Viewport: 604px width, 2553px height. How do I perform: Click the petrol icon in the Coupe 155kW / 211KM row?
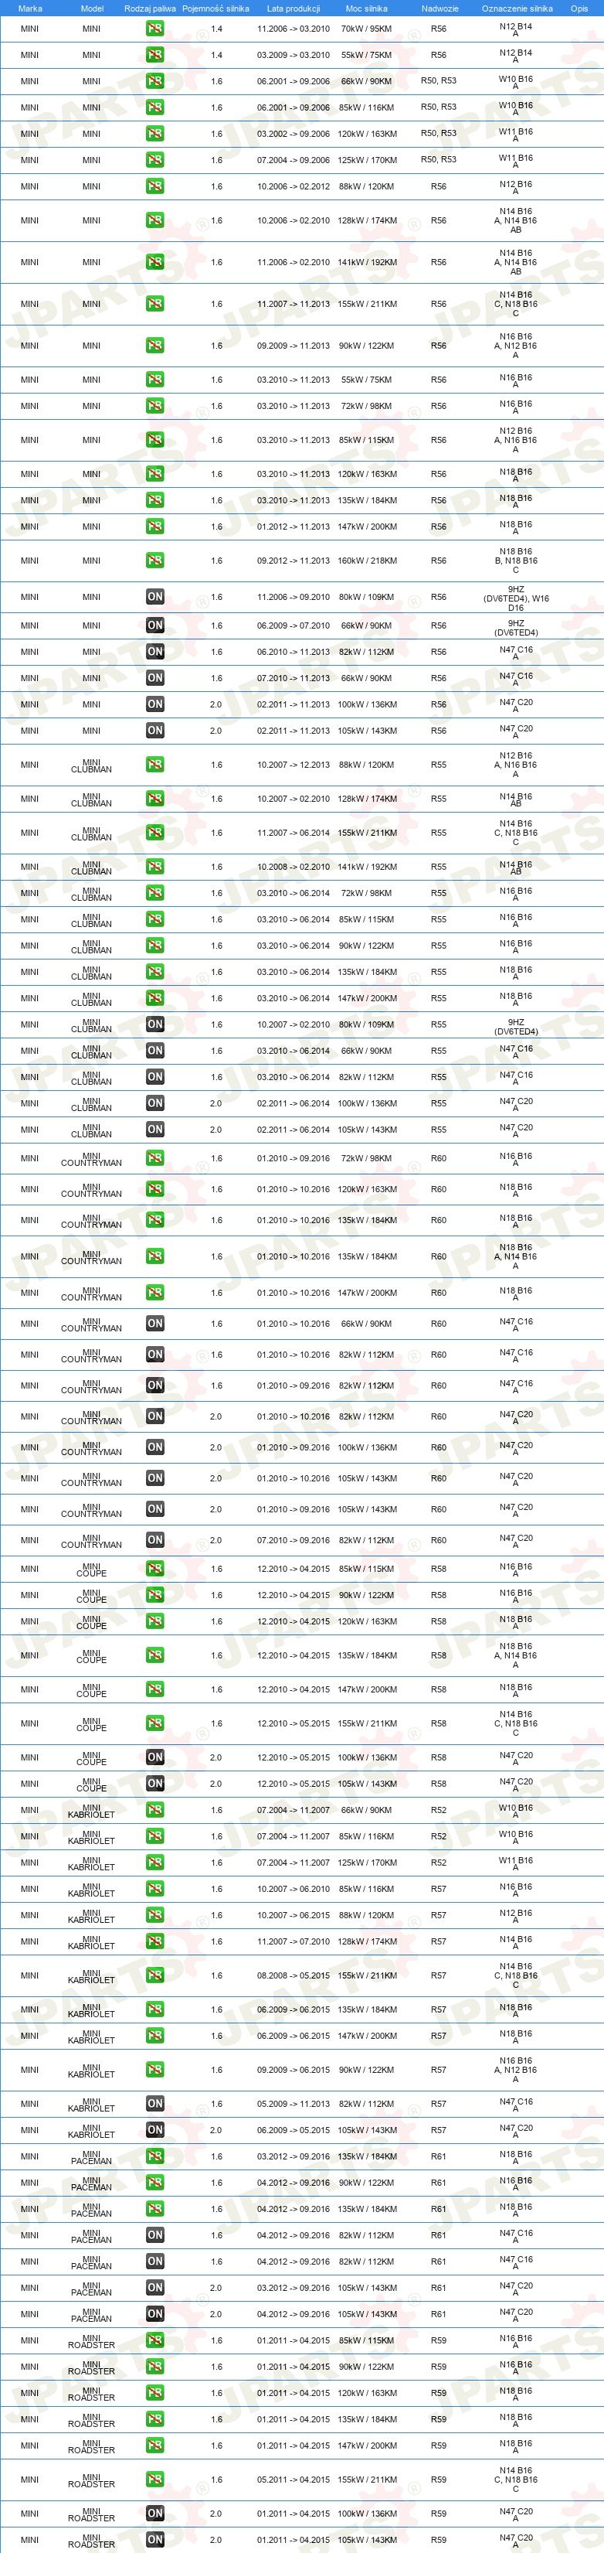click(x=154, y=1723)
